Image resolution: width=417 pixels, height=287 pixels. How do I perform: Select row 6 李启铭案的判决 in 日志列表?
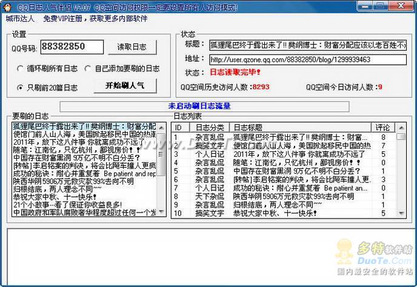(284, 180)
